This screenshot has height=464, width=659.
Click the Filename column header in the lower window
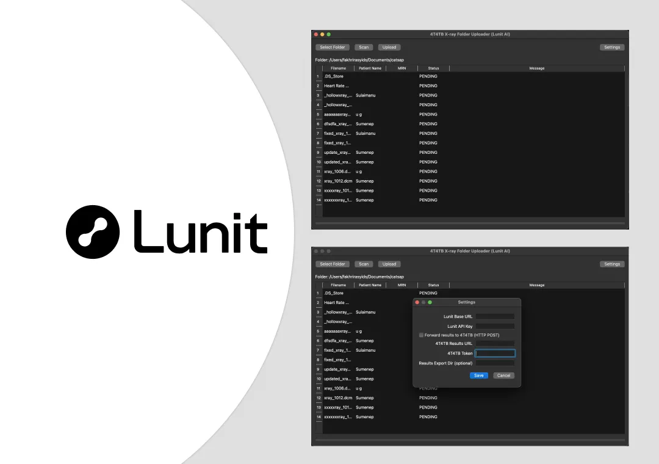(338, 285)
